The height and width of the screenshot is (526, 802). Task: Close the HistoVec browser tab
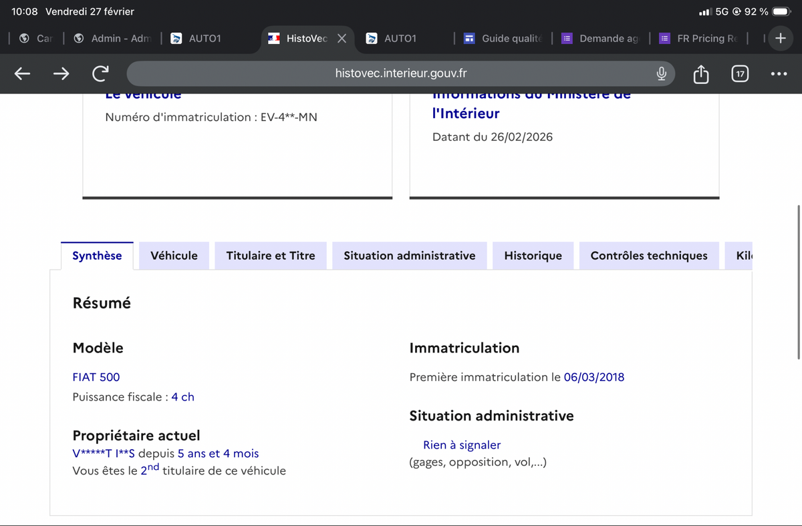(x=342, y=38)
